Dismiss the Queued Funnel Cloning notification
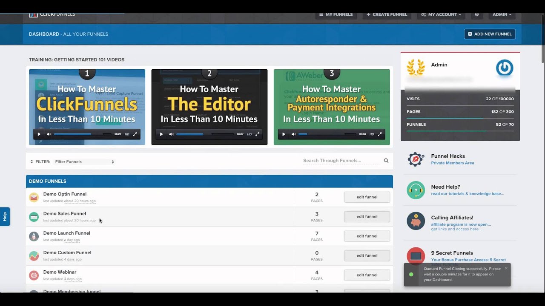Viewport: 545px width, 306px height. coord(506,268)
